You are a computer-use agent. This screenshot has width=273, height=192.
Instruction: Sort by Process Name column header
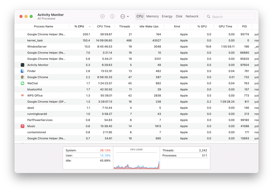point(43,26)
